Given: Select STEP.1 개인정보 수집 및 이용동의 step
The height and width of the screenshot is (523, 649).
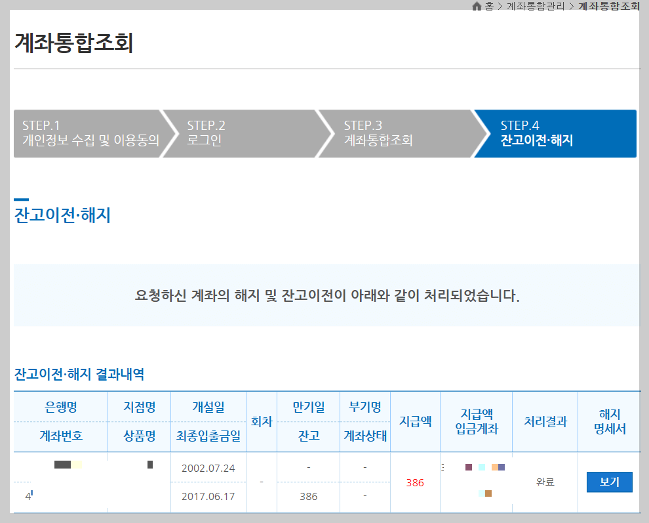Looking at the screenshot, I should [x=85, y=133].
